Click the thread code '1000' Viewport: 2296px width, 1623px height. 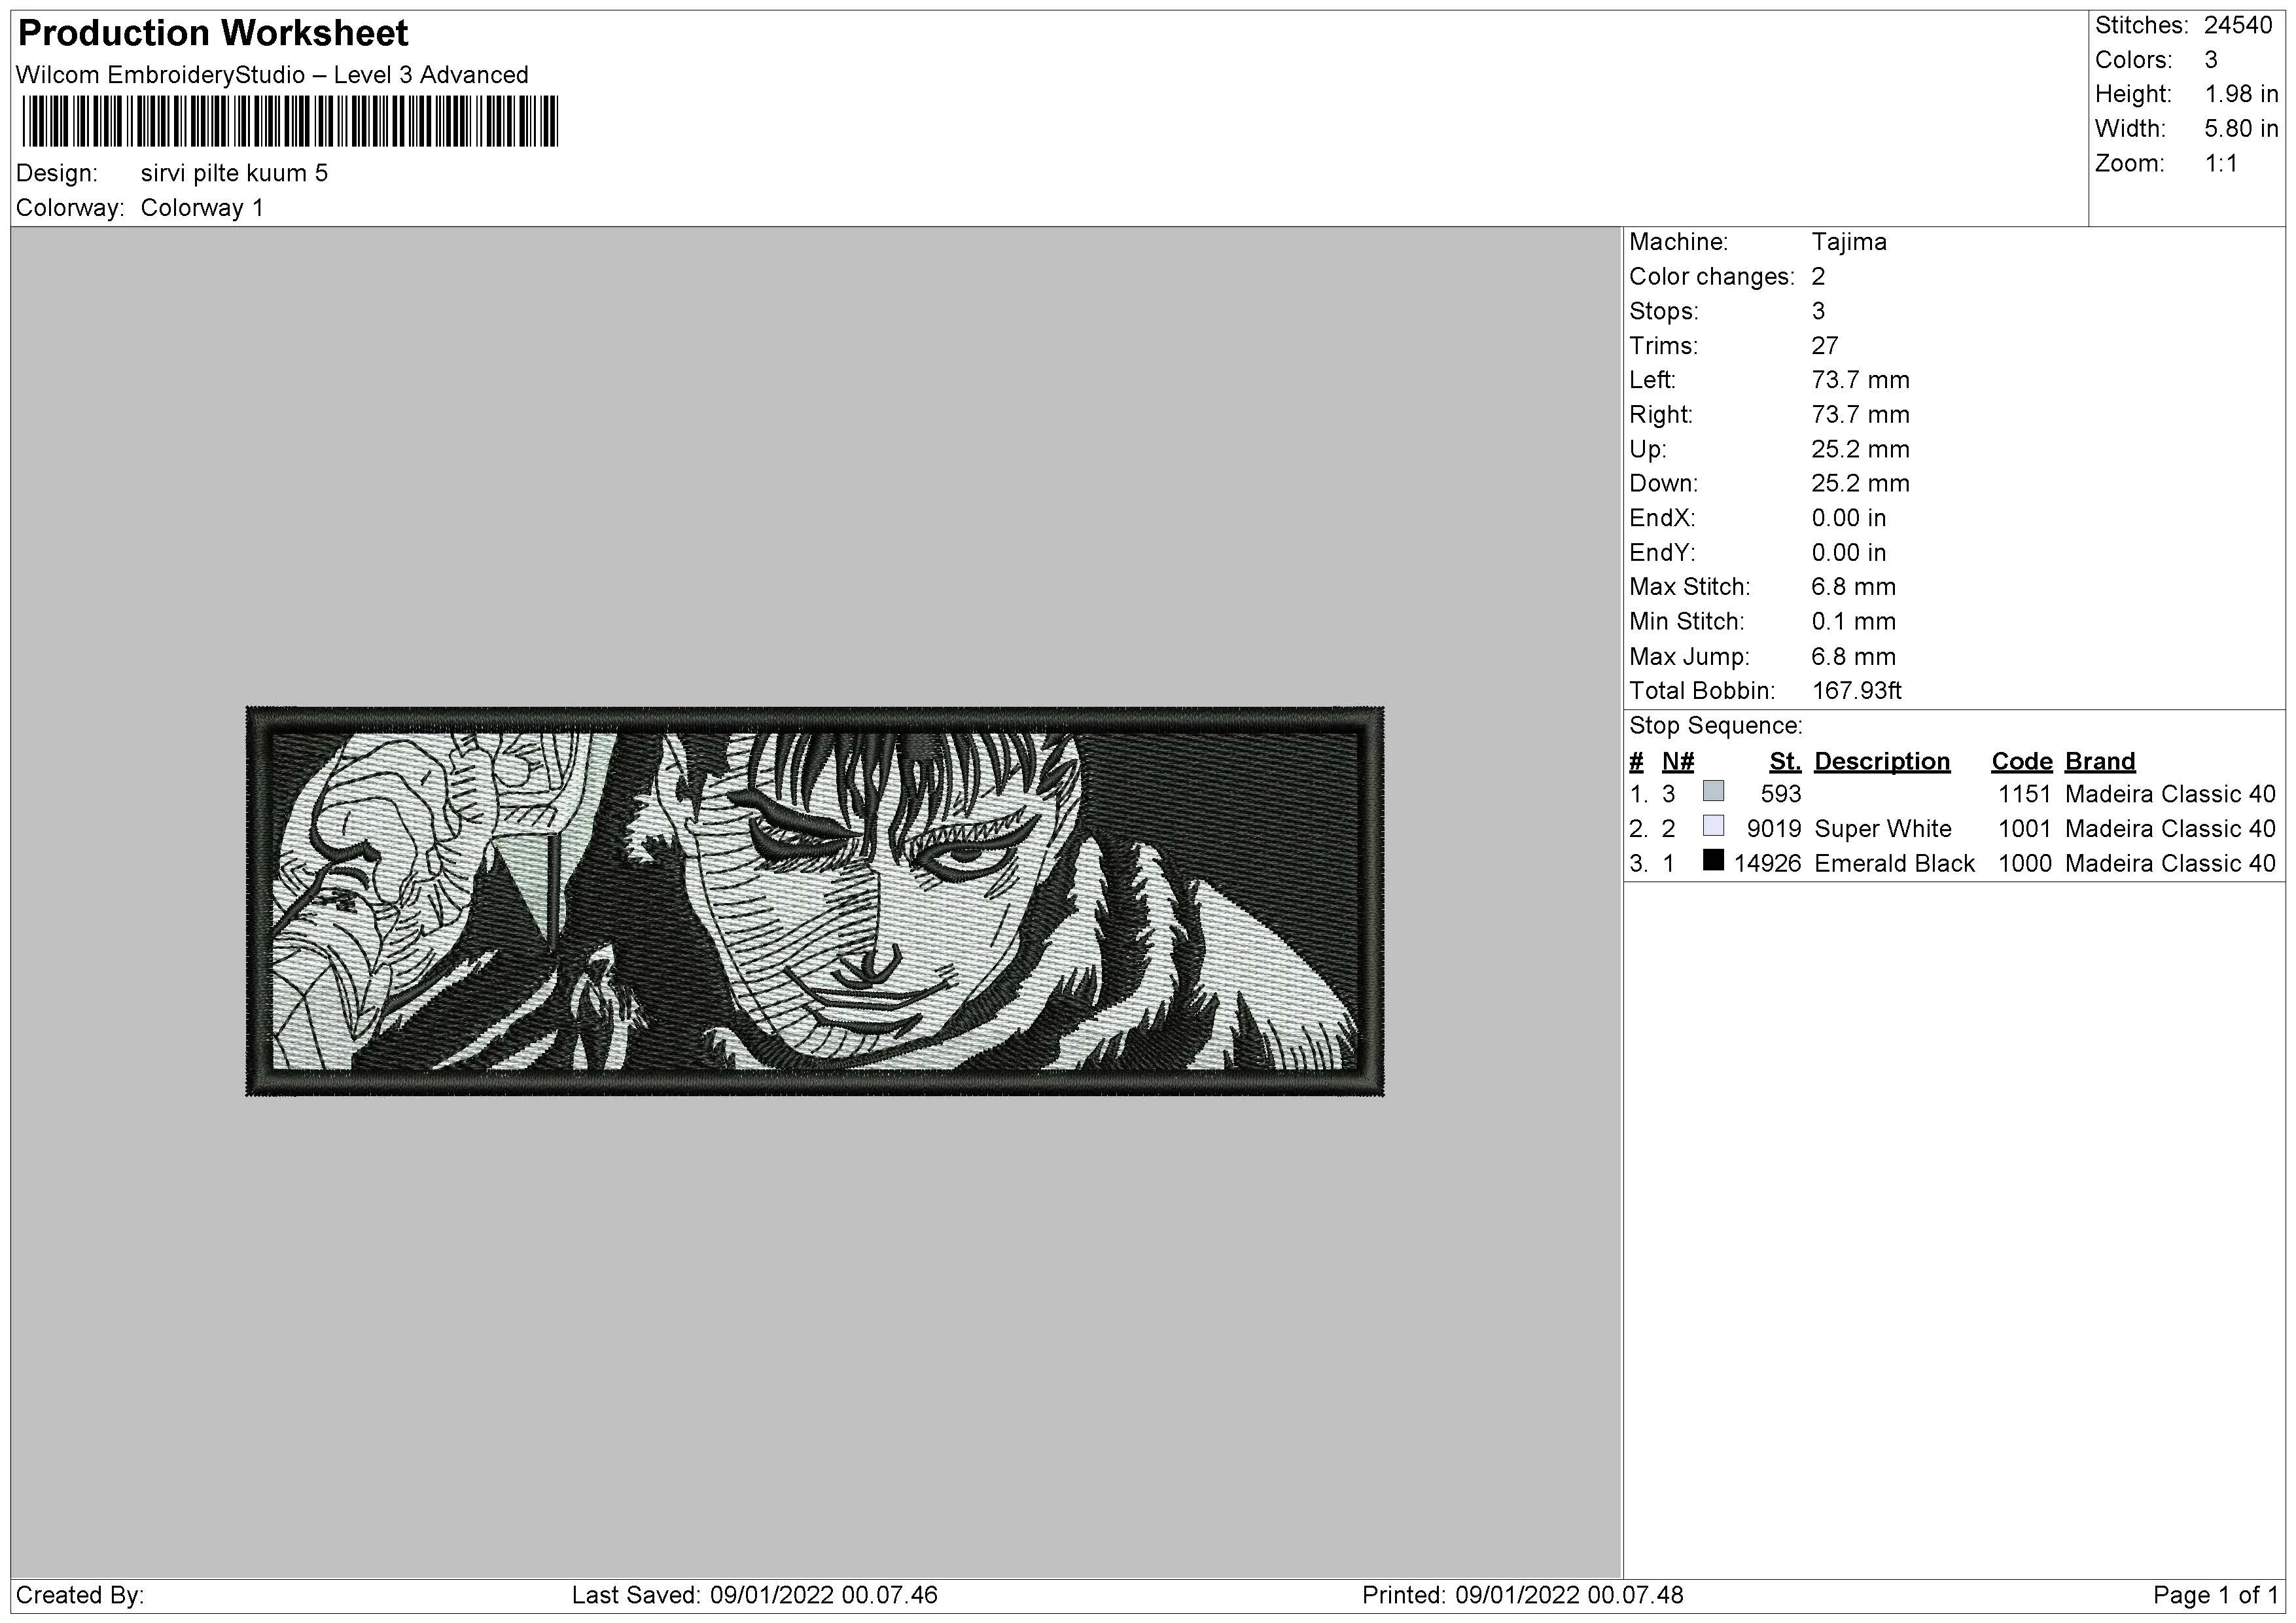point(2024,864)
